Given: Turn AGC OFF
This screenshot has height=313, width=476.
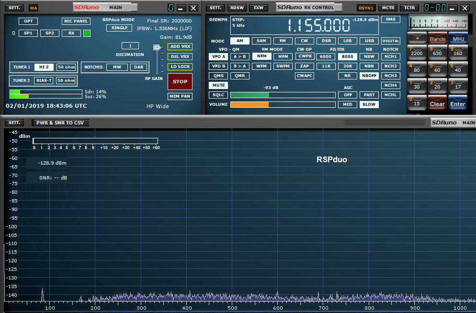Looking at the screenshot, I should pos(348,95).
